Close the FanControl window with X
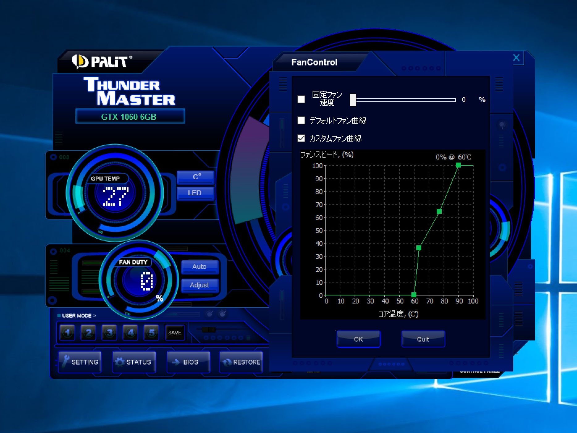 [x=516, y=58]
